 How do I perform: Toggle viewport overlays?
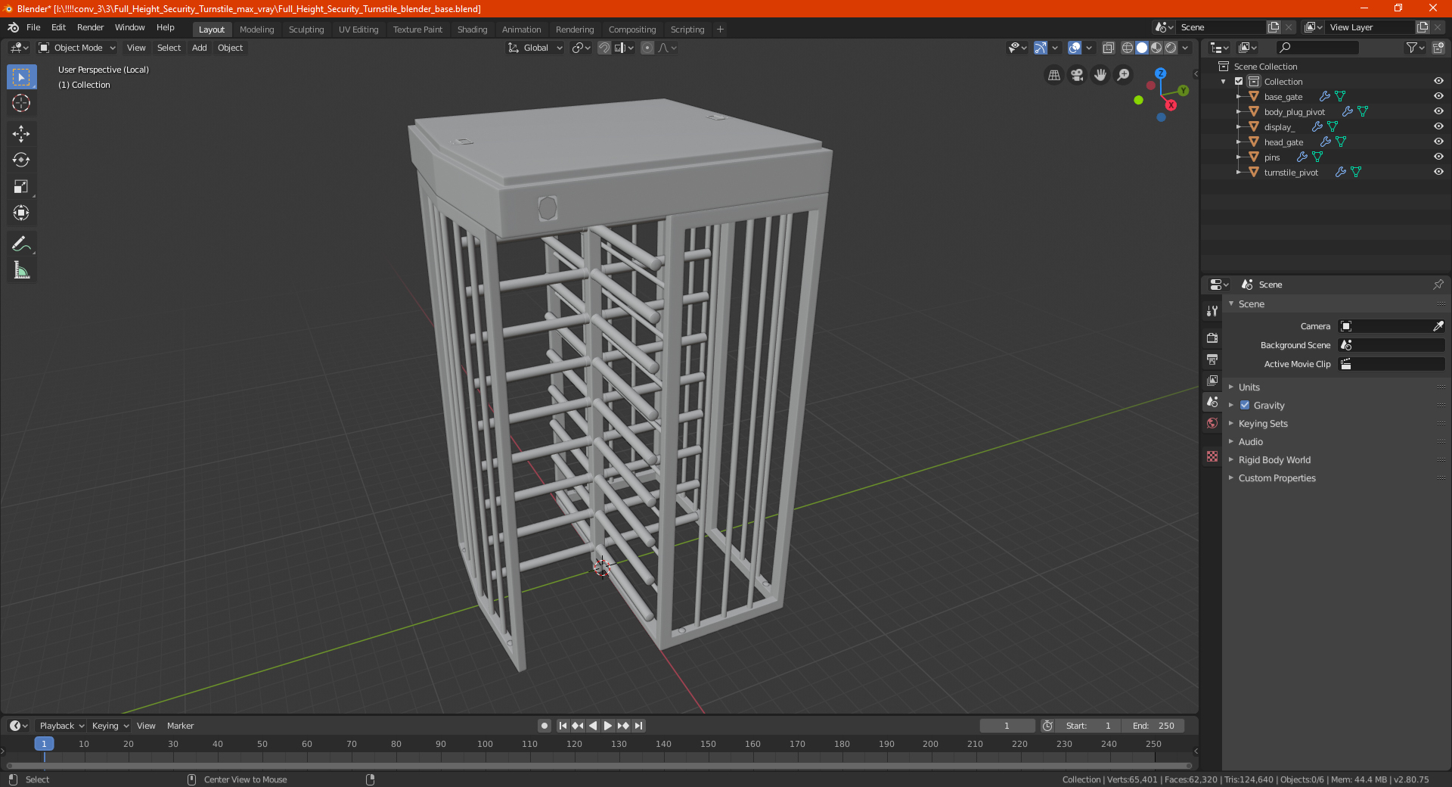pyautogui.click(x=1074, y=48)
